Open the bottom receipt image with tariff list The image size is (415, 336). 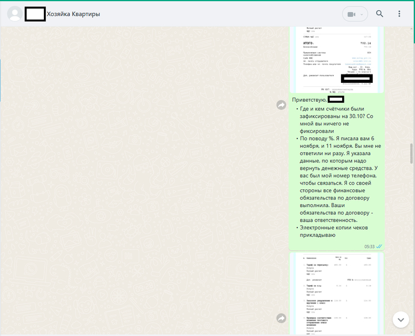[x=337, y=294]
